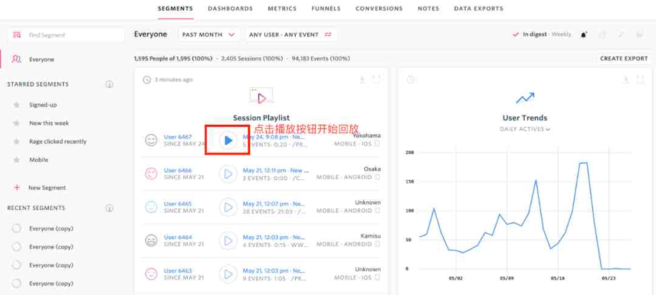Screen dimensions: 656x295
Task: Click info icon beside Starred Segments
Action: click(x=109, y=84)
